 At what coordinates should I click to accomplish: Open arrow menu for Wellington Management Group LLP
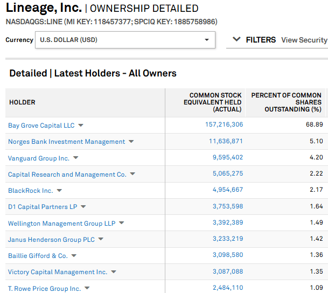(x=122, y=223)
